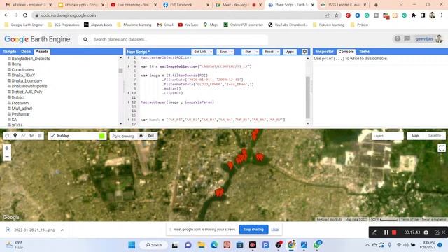Select the point marker drawing tool
Screen dimensions: 448x252
pos(15,136)
